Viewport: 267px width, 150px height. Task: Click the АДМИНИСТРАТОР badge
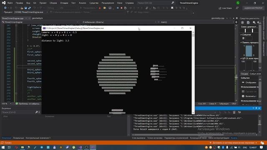coord(253,8)
